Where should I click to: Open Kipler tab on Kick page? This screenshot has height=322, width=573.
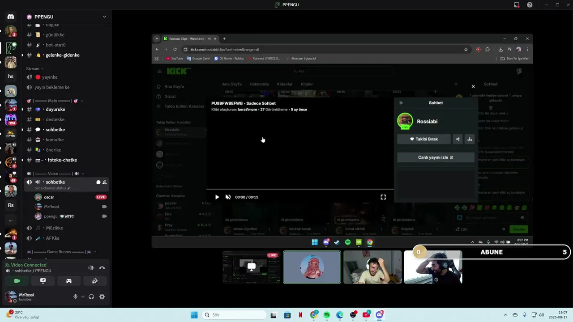(307, 84)
